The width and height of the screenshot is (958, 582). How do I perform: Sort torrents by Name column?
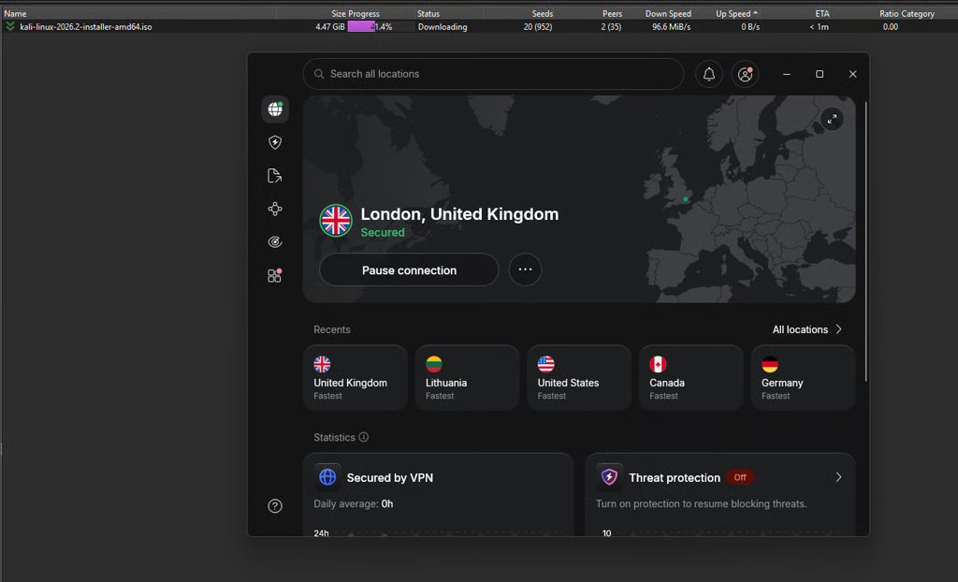pyautogui.click(x=15, y=13)
